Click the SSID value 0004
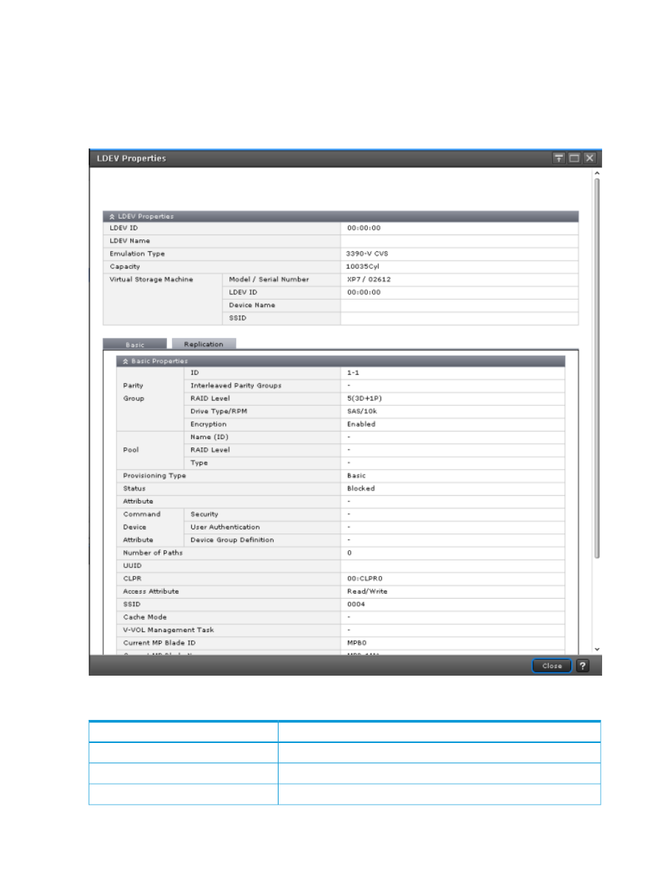Screen dimensions: 661x881 coord(356,604)
